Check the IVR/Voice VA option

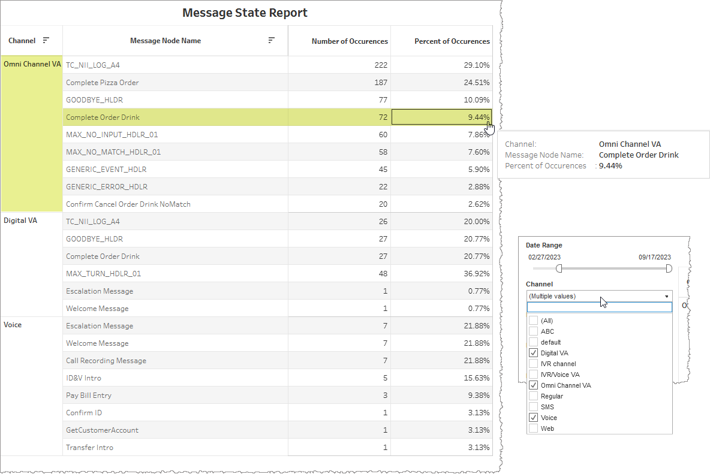(x=534, y=375)
